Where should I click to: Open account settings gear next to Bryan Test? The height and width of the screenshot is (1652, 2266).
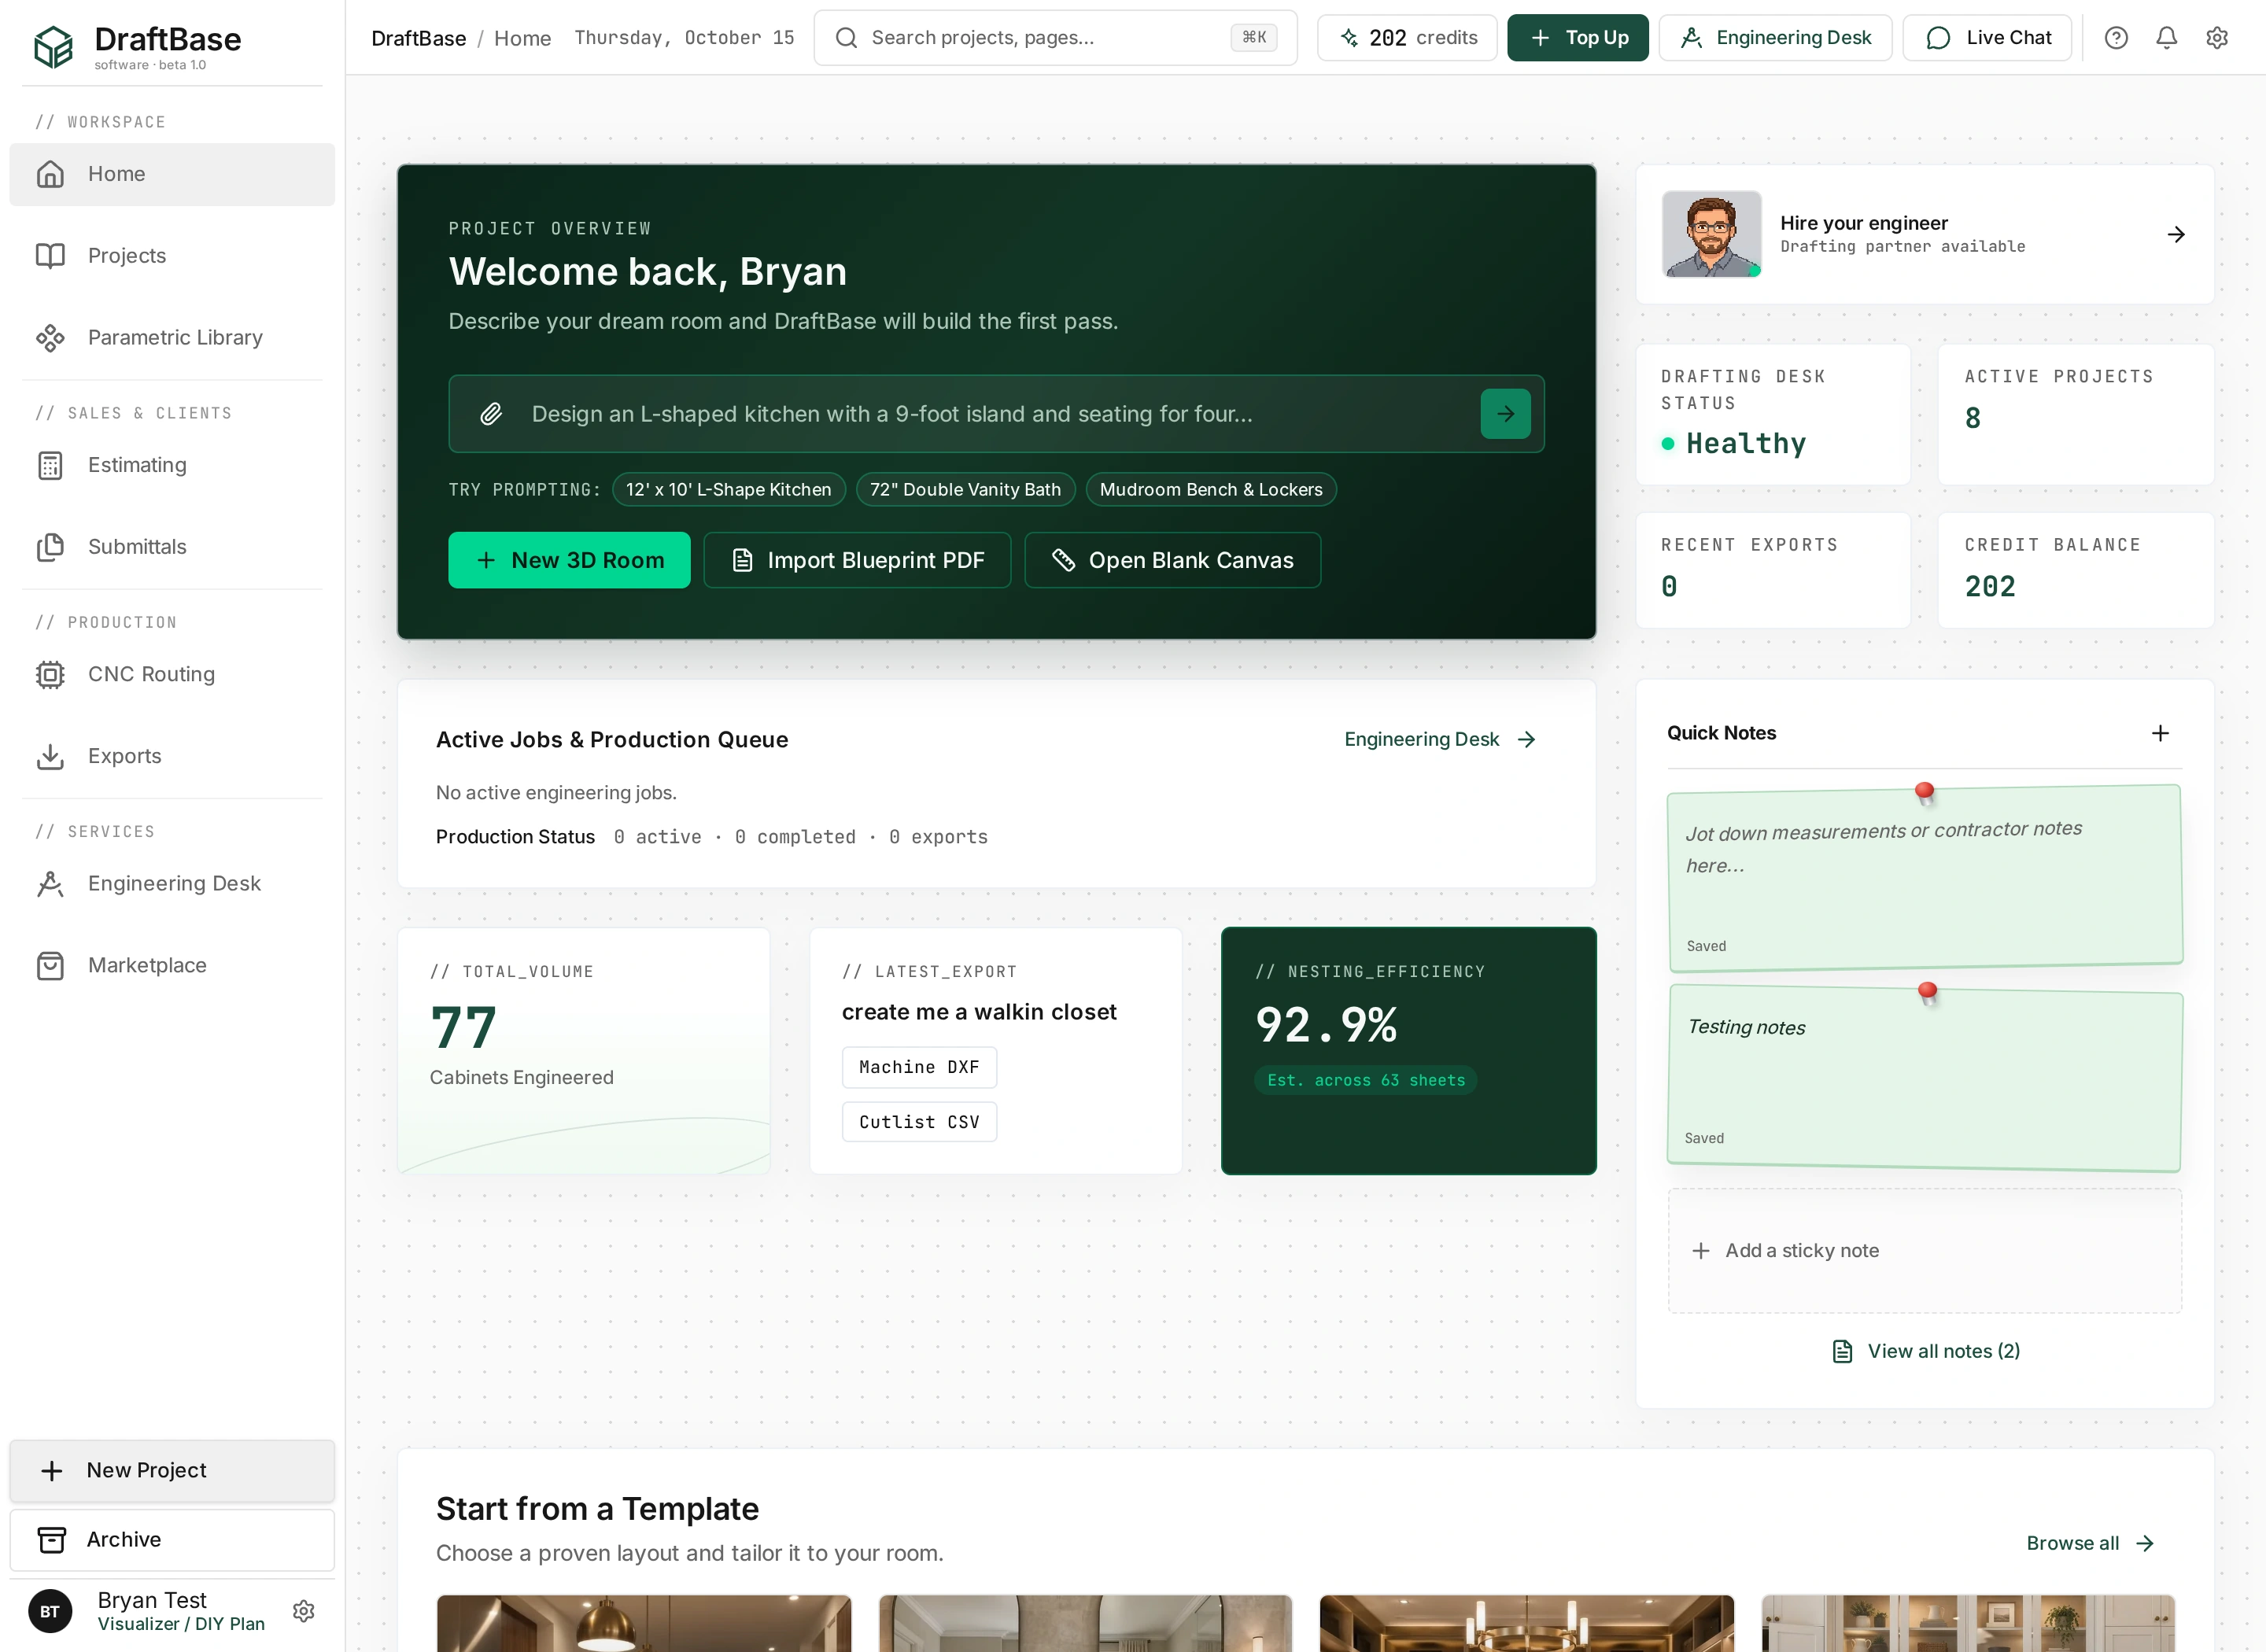click(x=304, y=1611)
